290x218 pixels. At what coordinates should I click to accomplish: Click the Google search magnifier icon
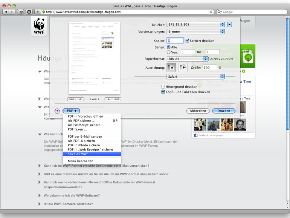(220, 12)
